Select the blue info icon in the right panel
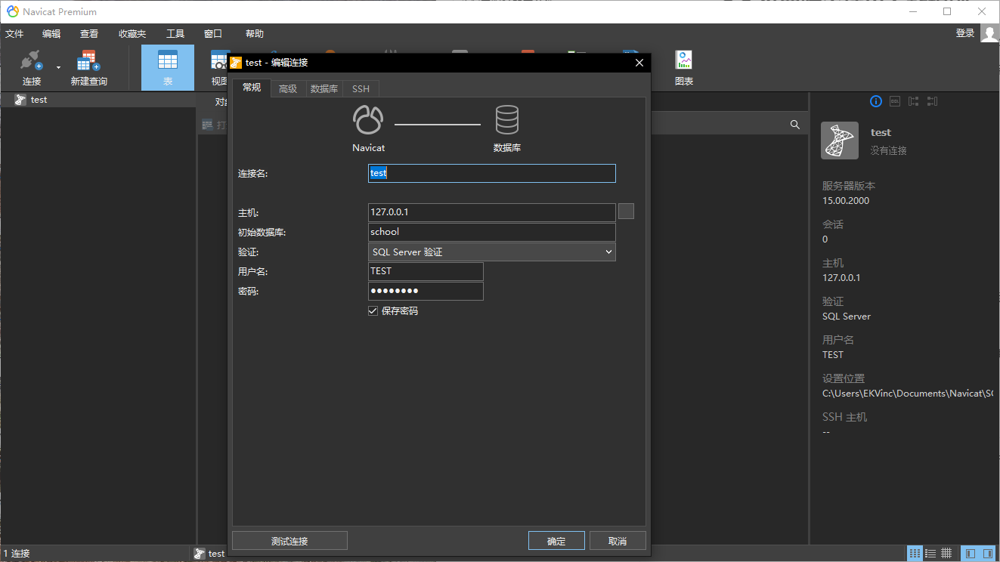The image size is (1000, 562). tap(876, 101)
